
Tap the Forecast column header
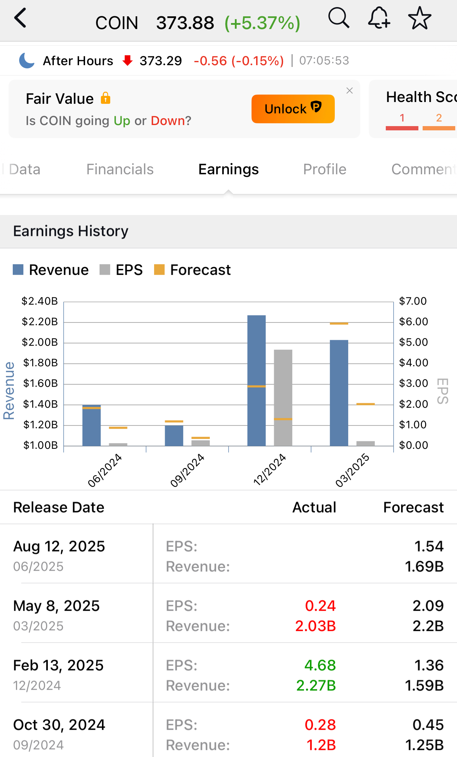tap(413, 507)
